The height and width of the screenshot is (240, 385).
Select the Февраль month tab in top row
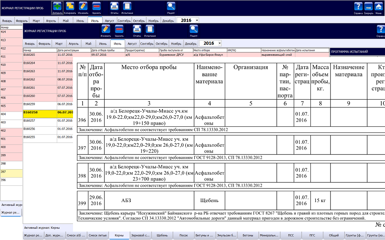22,20
